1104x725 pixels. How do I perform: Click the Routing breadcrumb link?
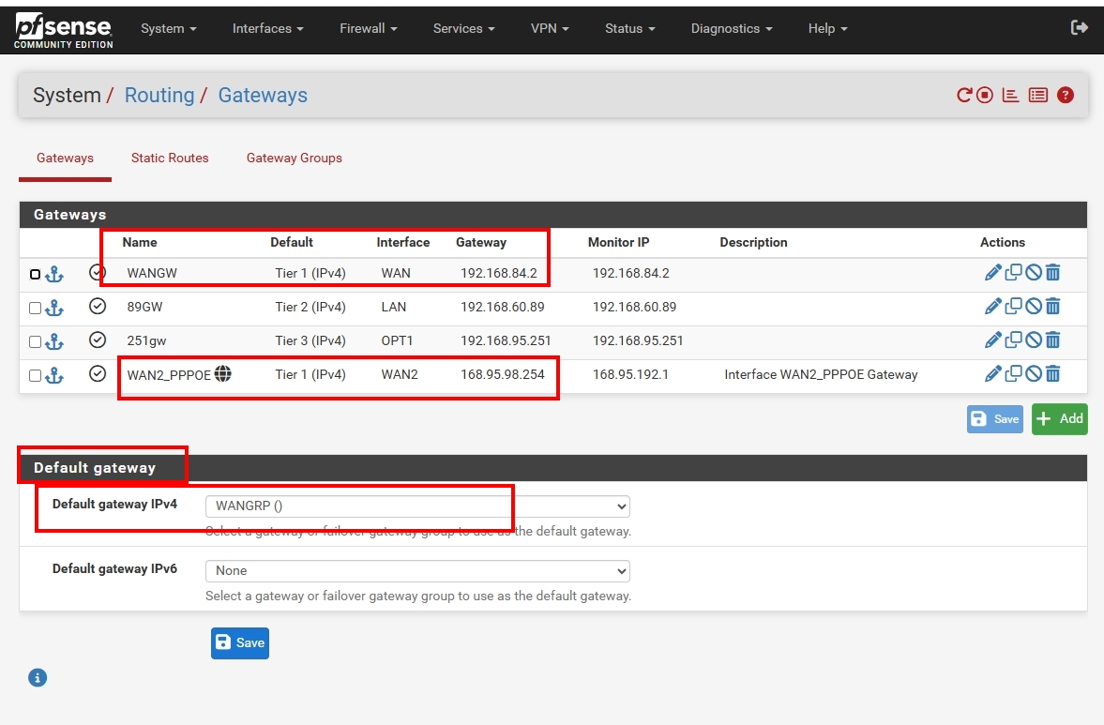pyautogui.click(x=159, y=96)
